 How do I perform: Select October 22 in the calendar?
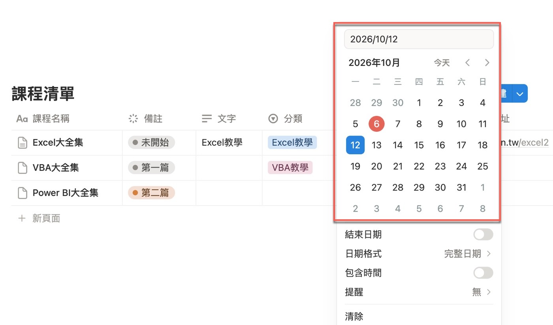pyautogui.click(x=419, y=166)
